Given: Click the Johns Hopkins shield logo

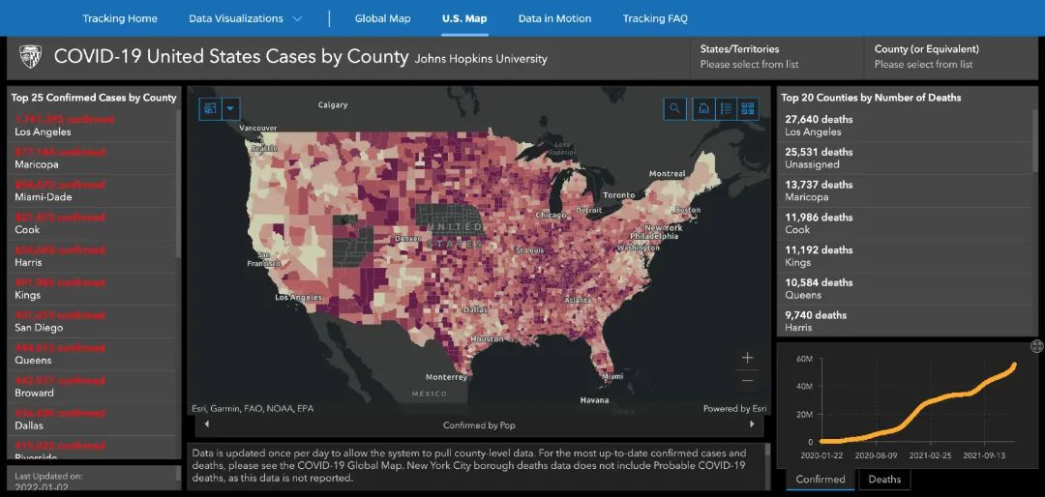Looking at the screenshot, I should pyautogui.click(x=30, y=57).
